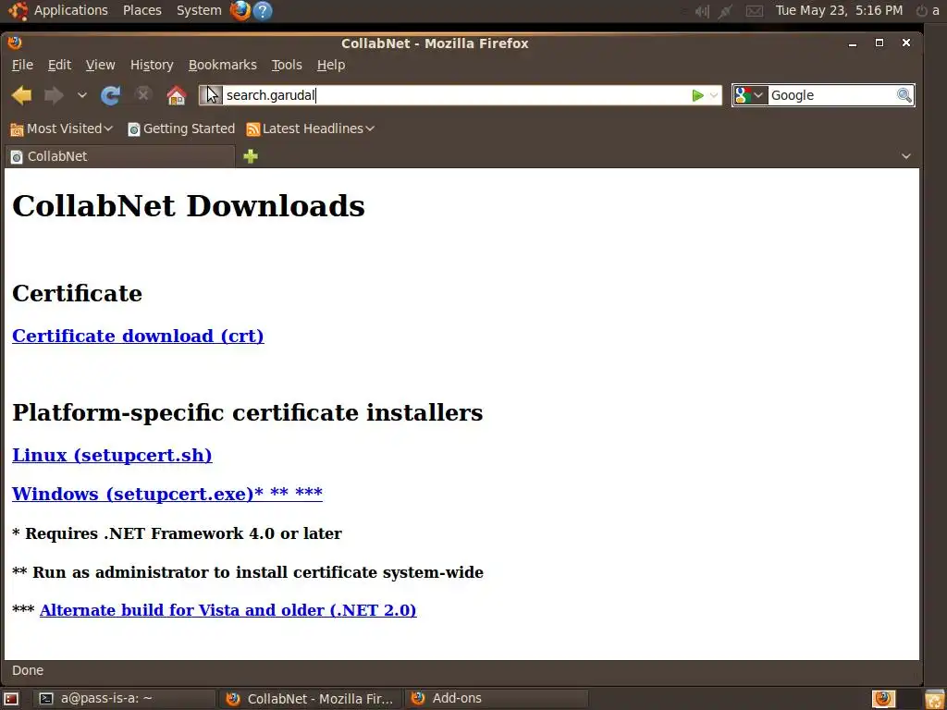Switch to the Add-ons window taskbar button

click(x=496, y=699)
